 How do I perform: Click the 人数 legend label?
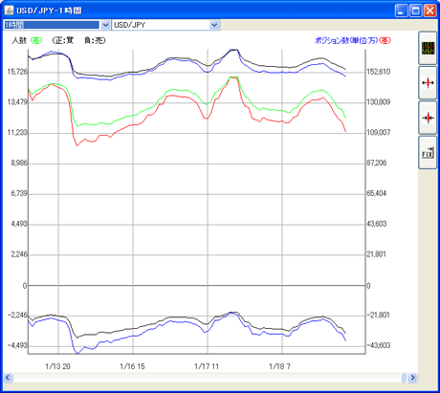[19, 40]
